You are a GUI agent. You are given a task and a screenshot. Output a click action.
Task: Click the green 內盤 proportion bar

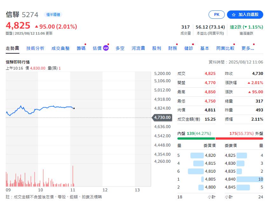point(196,138)
